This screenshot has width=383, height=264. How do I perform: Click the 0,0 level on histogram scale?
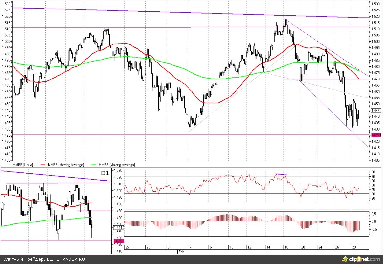(373, 221)
